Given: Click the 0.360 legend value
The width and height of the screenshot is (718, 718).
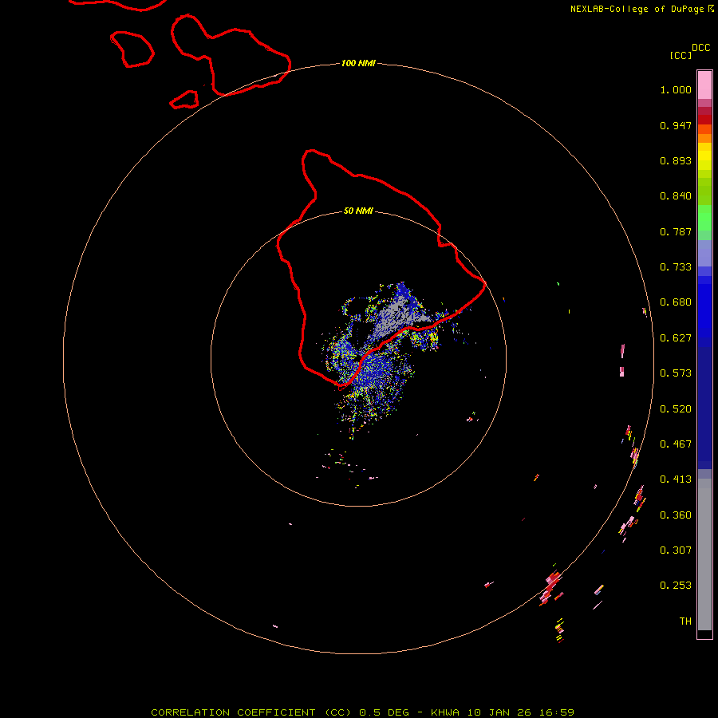Looking at the screenshot, I should click(676, 515).
